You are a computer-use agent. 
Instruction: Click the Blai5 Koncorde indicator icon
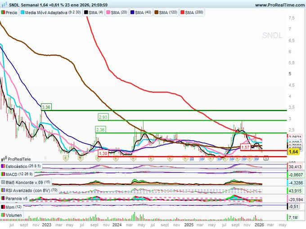click(4, 183)
